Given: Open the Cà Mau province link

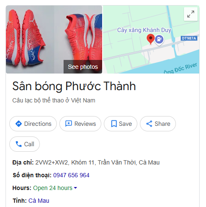Looking at the screenshot, I should click(x=39, y=201).
